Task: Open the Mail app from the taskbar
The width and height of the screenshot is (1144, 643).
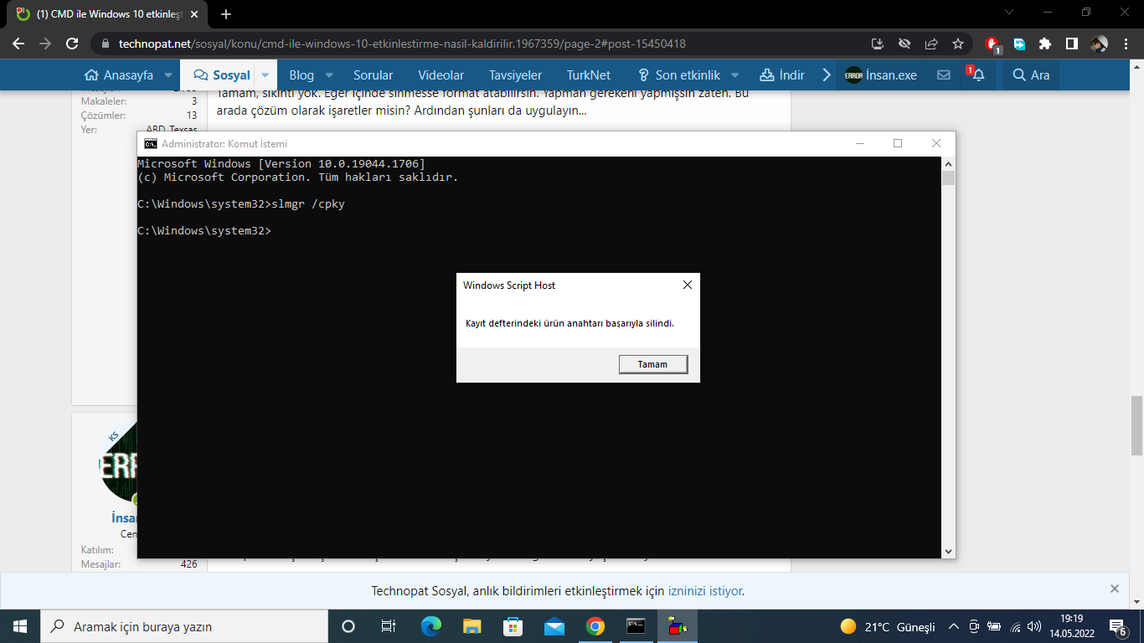Action: 554,626
